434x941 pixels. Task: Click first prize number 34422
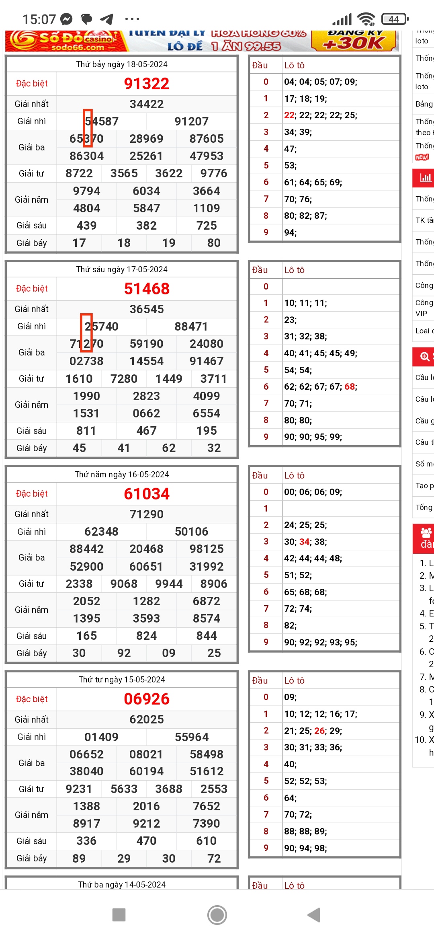(147, 104)
